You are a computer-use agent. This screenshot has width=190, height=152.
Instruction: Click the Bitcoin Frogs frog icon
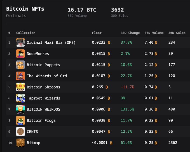(20, 120)
